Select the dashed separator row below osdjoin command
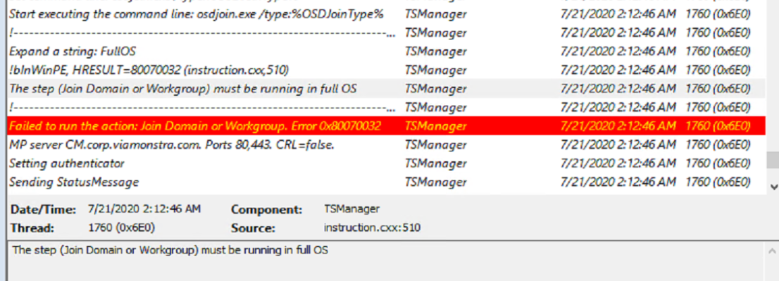The image size is (779, 281). pos(382,33)
